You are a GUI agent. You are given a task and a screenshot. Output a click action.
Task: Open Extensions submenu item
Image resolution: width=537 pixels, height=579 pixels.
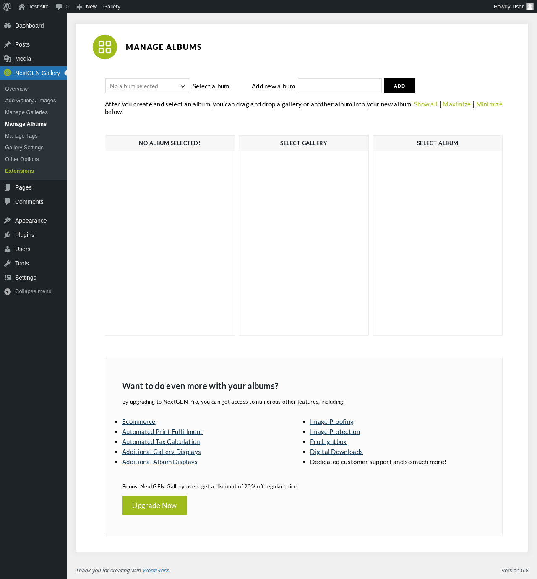pyautogui.click(x=20, y=171)
